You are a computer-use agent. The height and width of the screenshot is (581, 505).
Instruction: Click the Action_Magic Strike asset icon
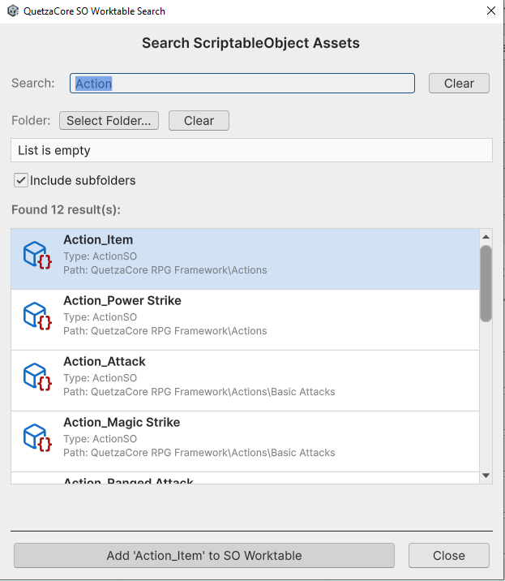coord(37,438)
